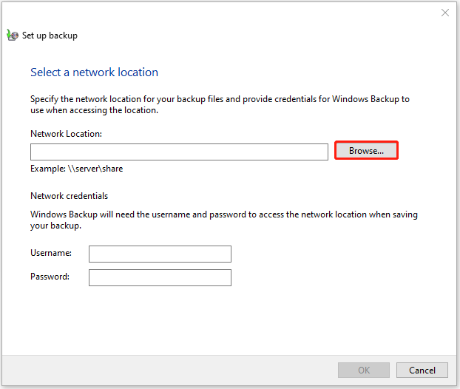
Task: Click the Set up backup window icon
Action: tap(12, 35)
